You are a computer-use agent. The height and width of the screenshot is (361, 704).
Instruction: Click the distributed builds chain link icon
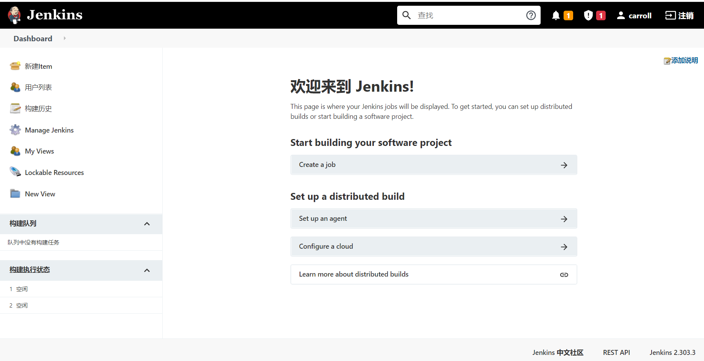point(564,275)
